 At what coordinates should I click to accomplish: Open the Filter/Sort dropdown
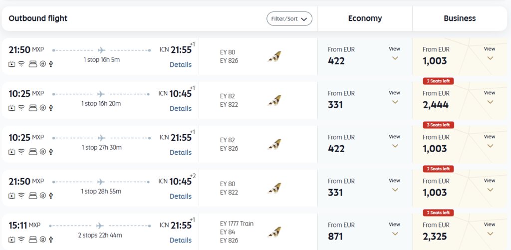point(289,19)
